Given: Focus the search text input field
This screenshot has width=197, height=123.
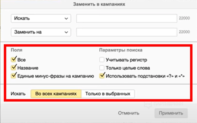Looking at the screenshot, I should 127,19.
